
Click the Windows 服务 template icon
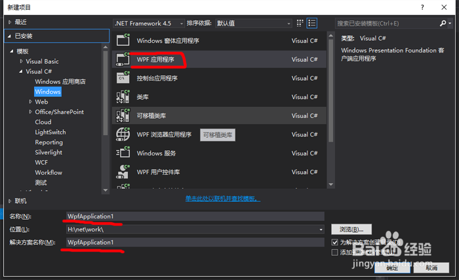[123, 153]
